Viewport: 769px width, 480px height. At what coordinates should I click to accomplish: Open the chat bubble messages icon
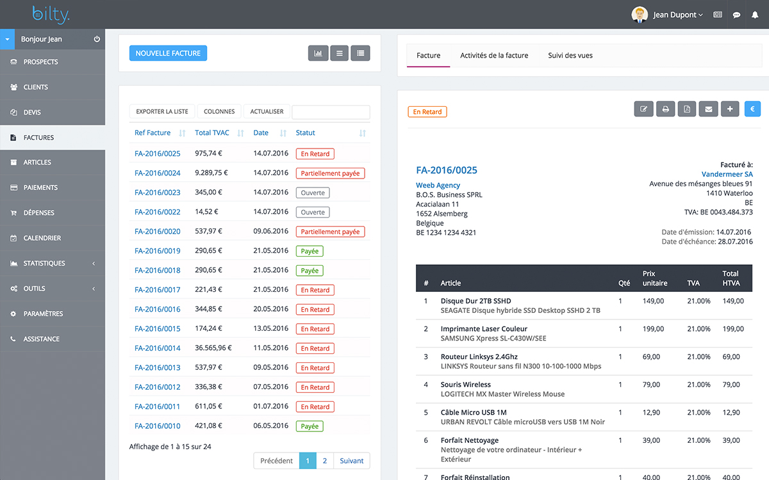pyautogui.click(x=736, y=14)
